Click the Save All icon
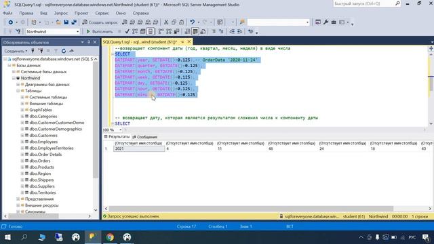 tap(74, 22)
